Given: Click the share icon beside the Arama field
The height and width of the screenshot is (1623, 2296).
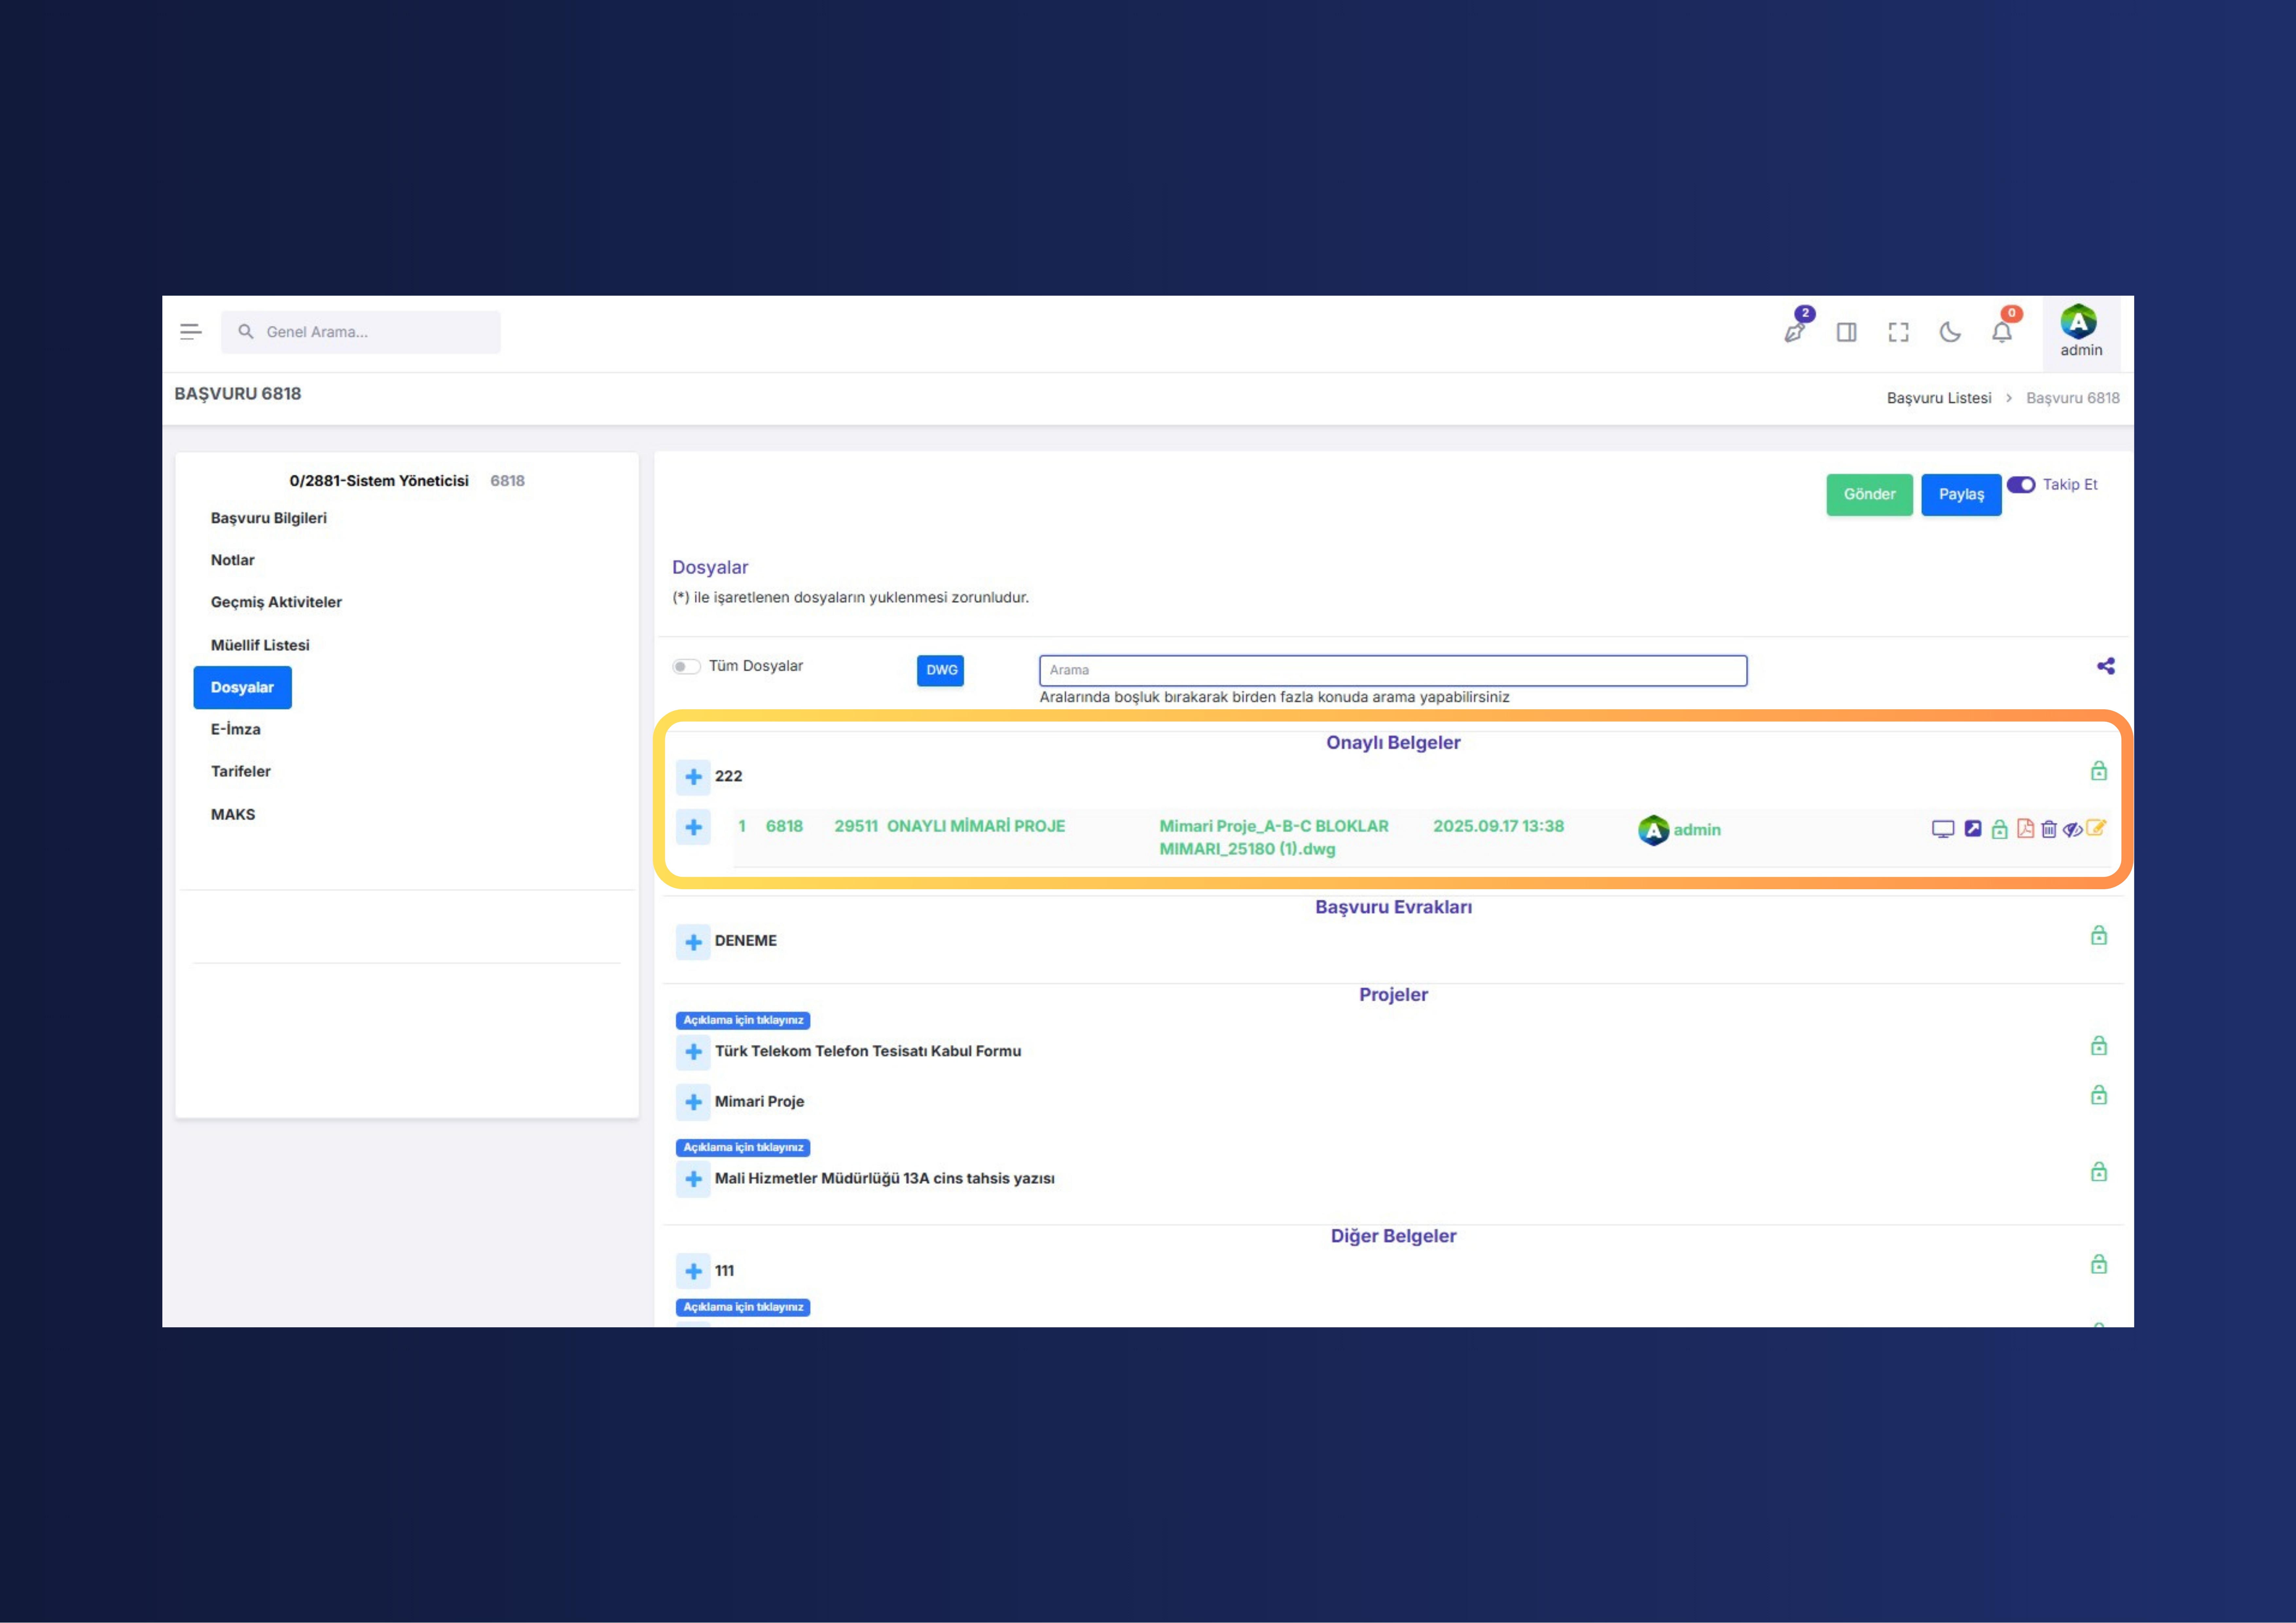Looking at the screenshot, I should click(x=2106, y=666).
